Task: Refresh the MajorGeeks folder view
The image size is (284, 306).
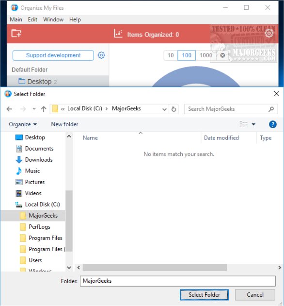Action: [x=174, y=109]
